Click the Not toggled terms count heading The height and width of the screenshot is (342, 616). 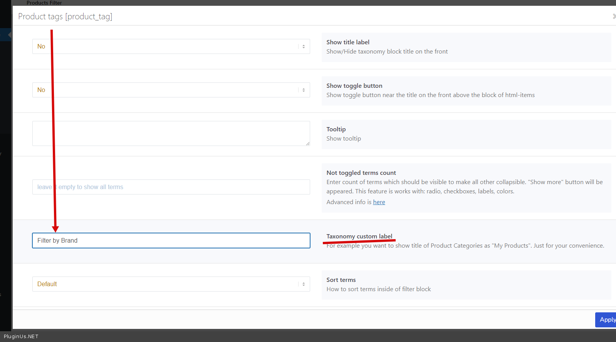pyautogui.click(x=361, y=173)
